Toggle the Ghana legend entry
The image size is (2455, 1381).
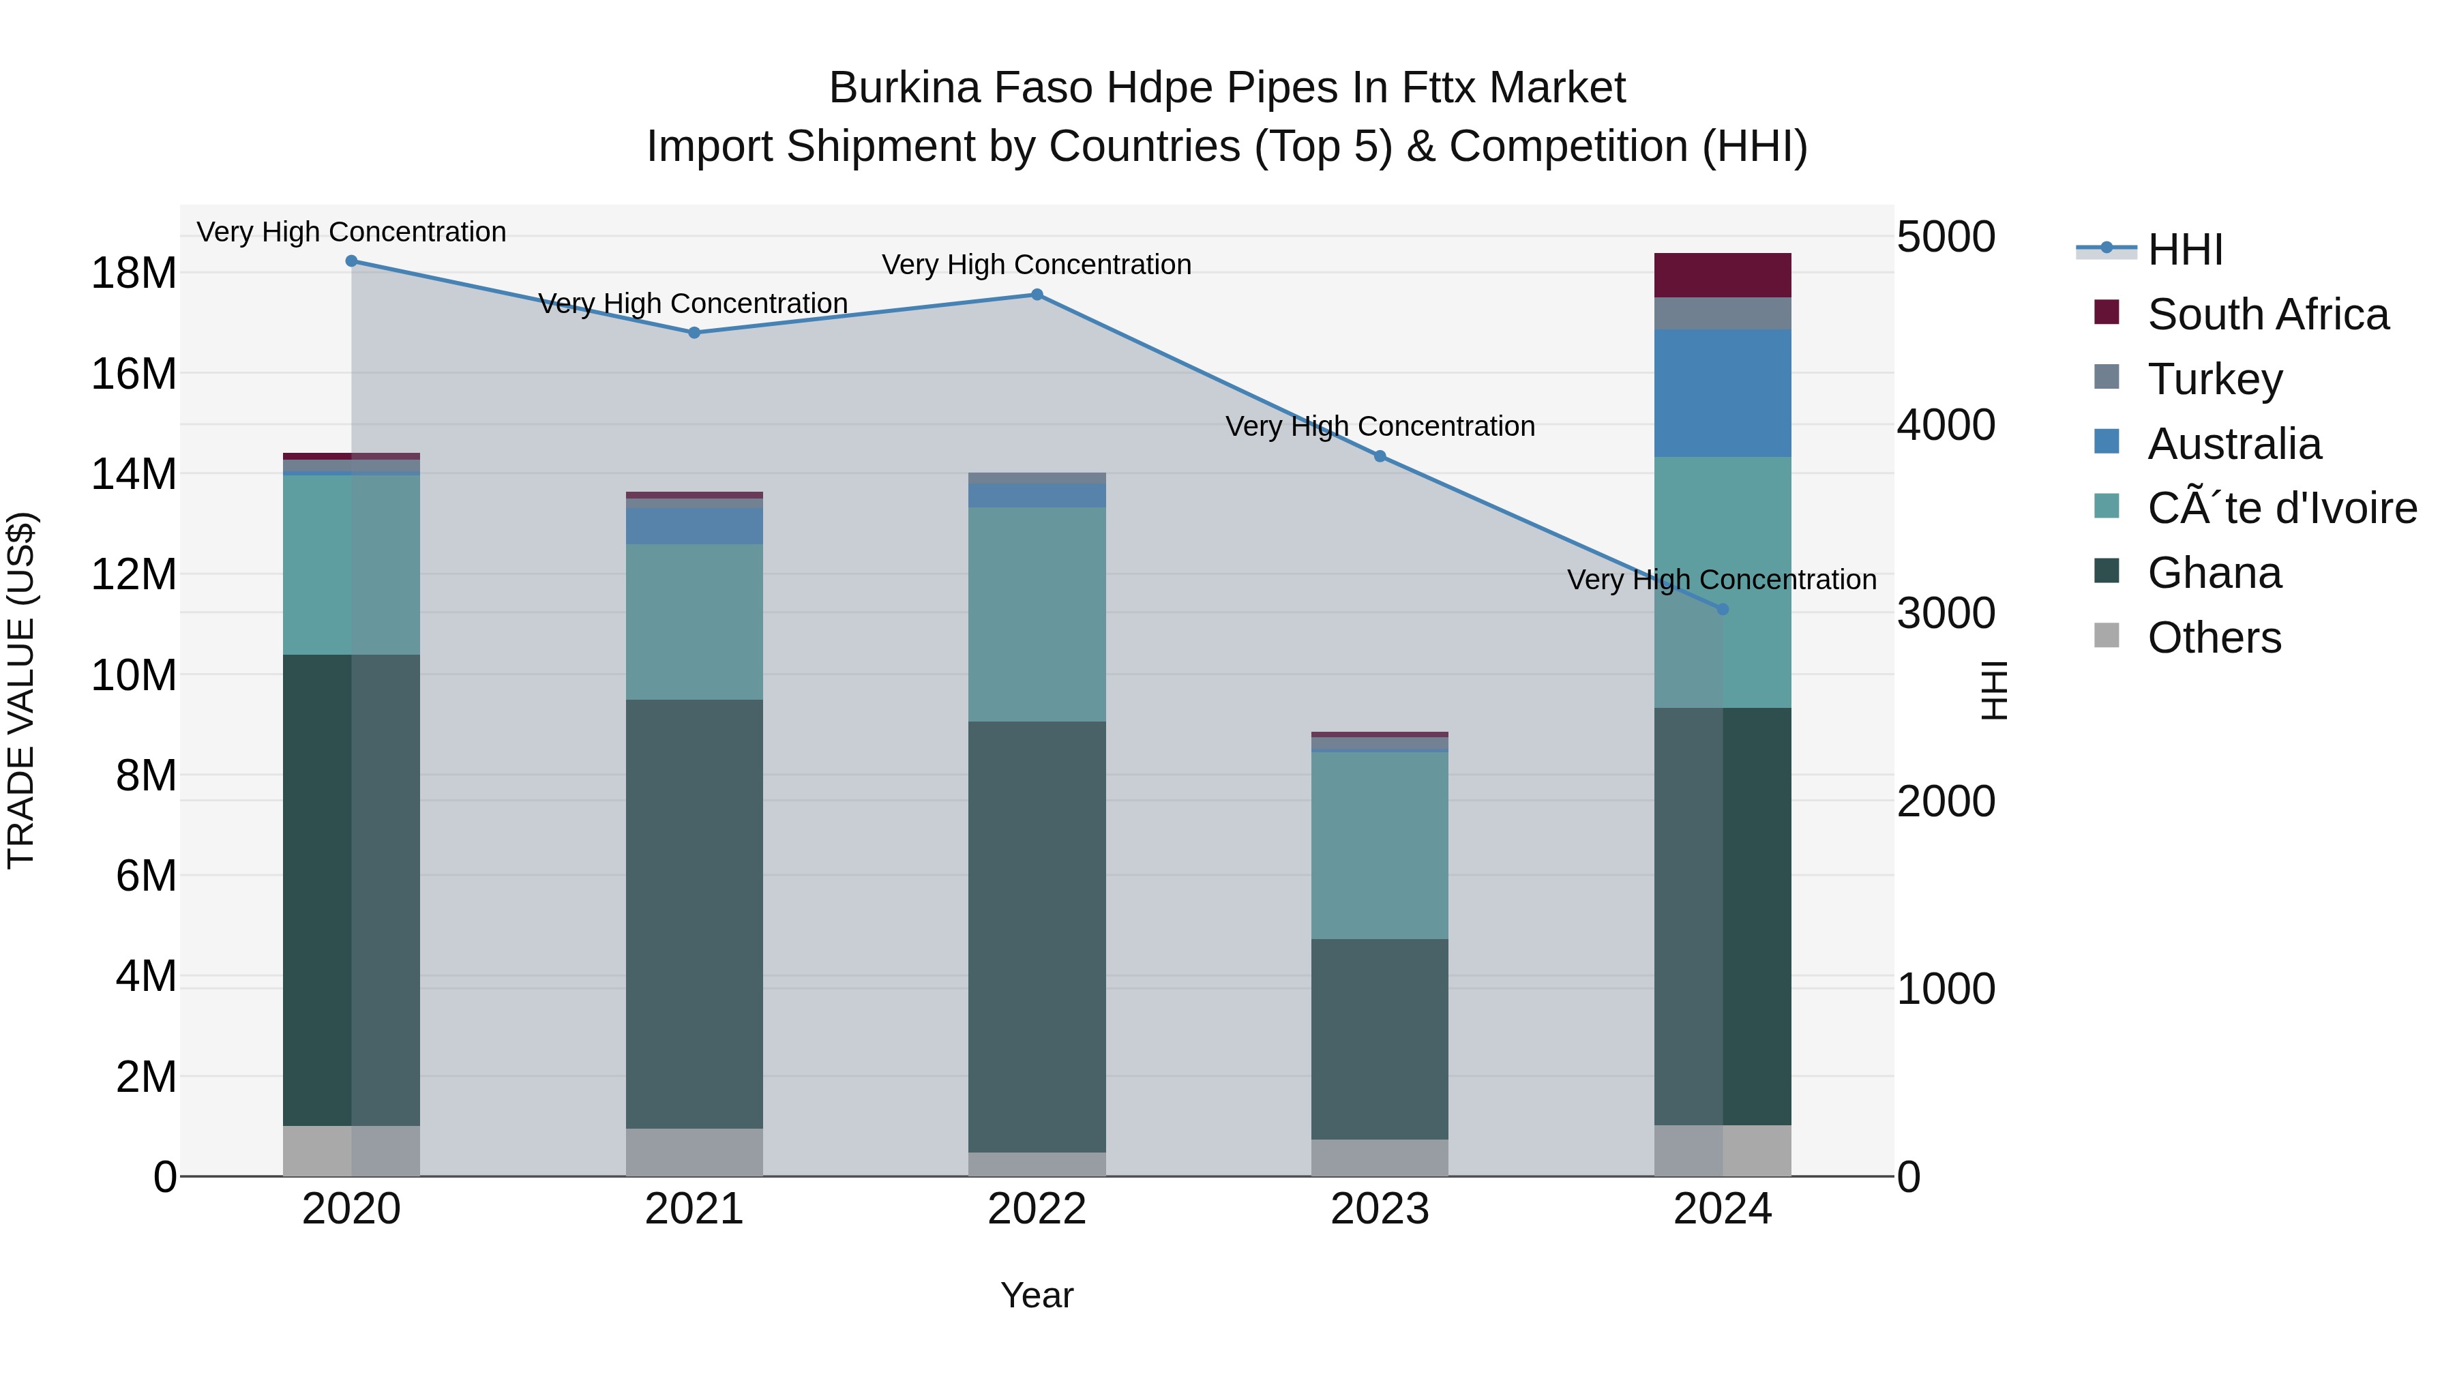2188,573
